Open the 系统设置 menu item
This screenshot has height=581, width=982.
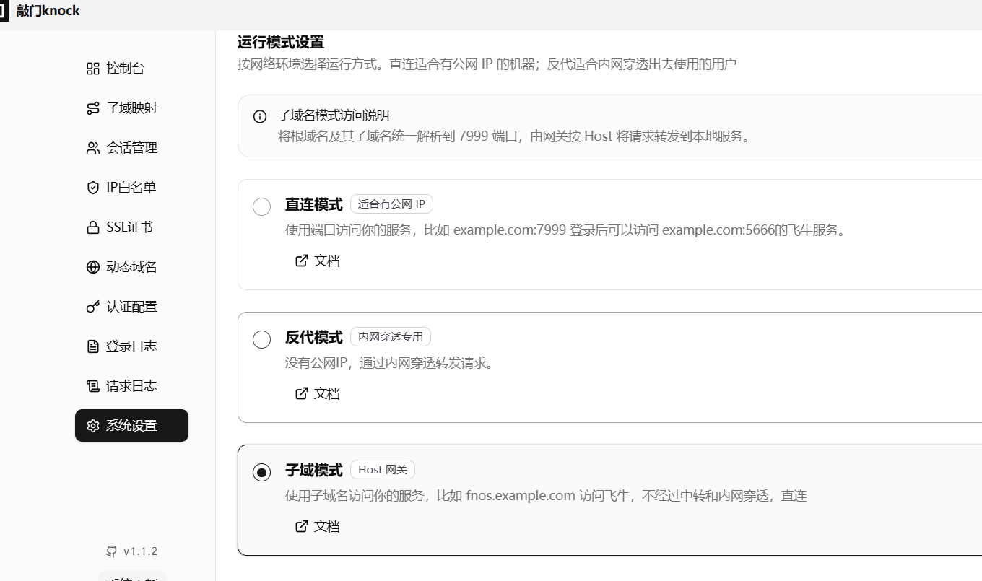click(131, 426)
